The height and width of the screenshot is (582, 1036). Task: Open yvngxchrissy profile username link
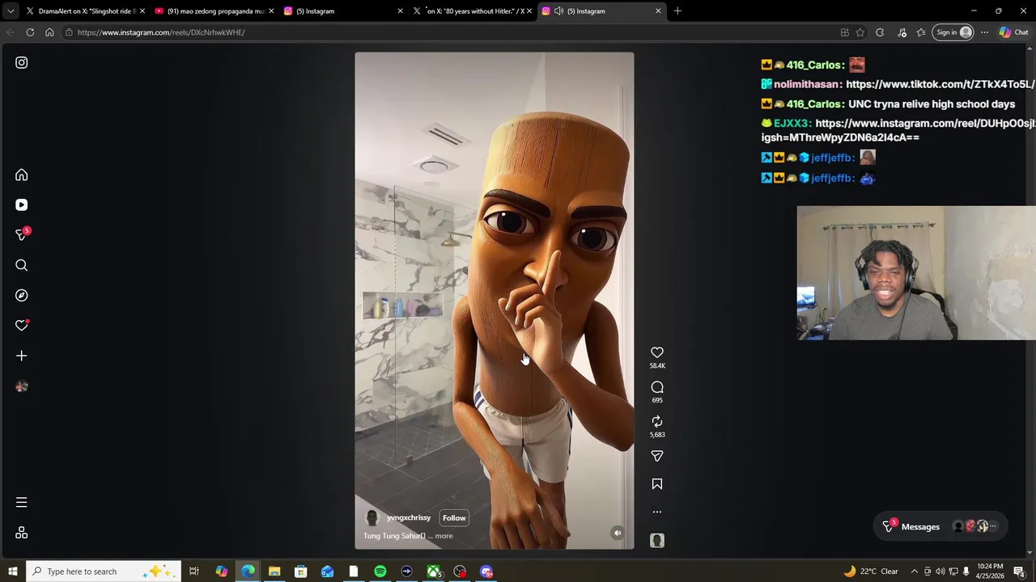point(409,517)
